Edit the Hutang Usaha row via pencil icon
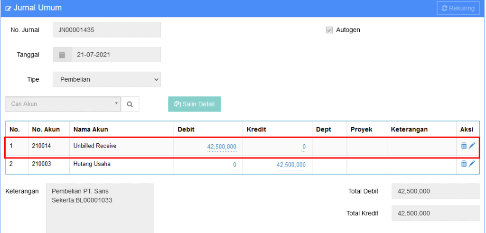The image size is (486, 233). tap(472, 164)
